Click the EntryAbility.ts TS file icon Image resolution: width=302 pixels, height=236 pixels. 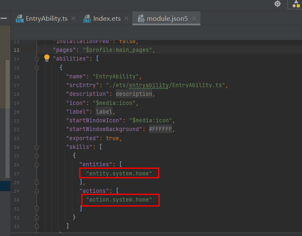pyautogui.click(x=19, y=19)
